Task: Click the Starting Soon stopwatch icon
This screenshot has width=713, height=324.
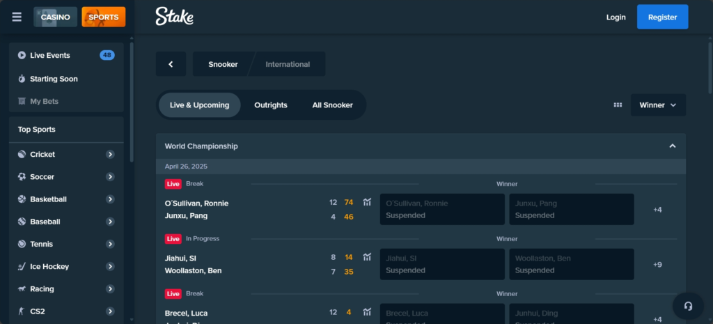Action: coord(22,79)
